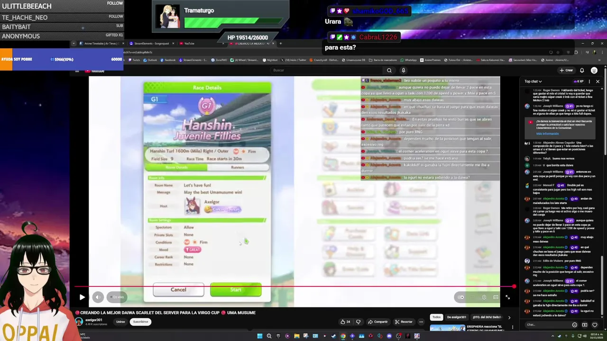Open the Crear create menu
This screenshot has width=607, height=341.
click(566, 70)
